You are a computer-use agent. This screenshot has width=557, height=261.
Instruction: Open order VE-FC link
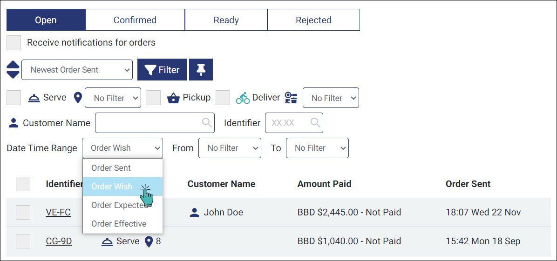coord(58,212)
